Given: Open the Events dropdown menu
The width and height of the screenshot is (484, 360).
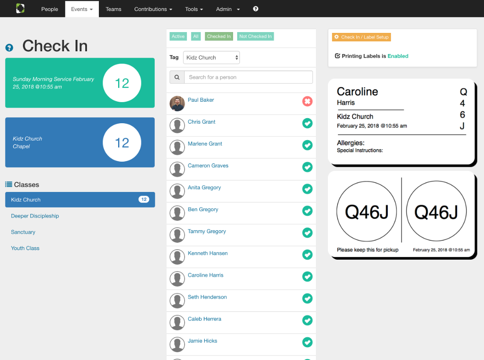Looking at the screenshot, I should pyautogui.click(x=82, y=9).
